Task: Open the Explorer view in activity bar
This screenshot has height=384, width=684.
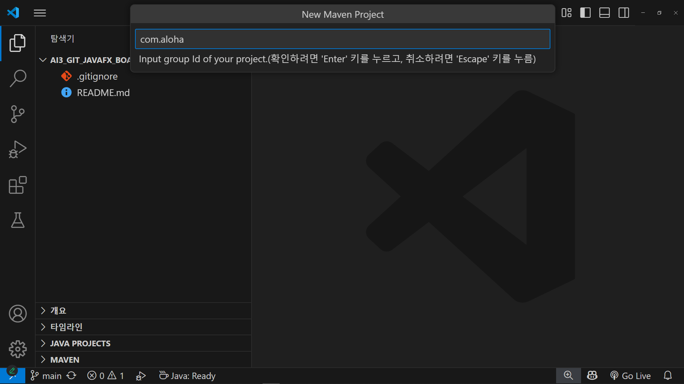Action: 17,43
